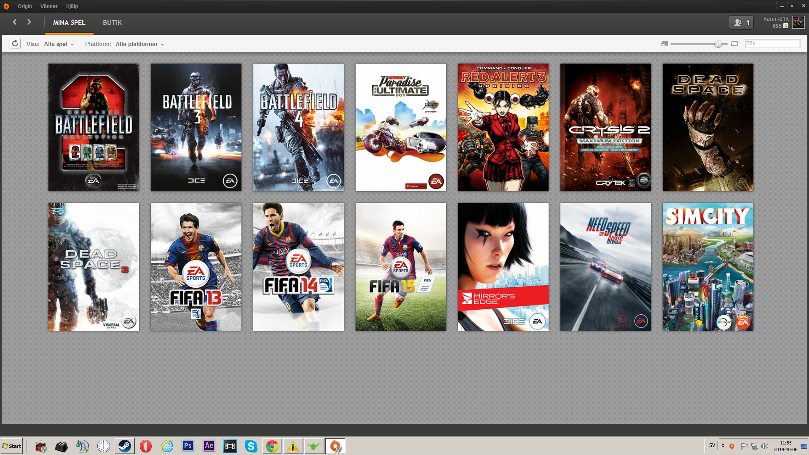This screenshot has height=455, width=809.
Task: Select the Red Alert 3 Uprising cover
Action: pyautogui.click(x=503, y=127)
